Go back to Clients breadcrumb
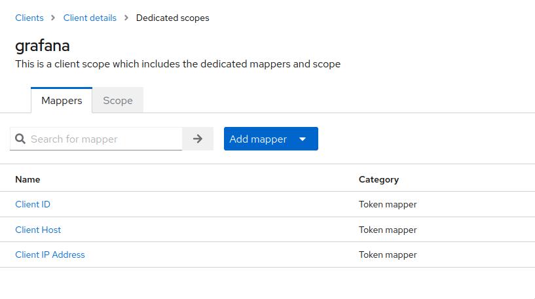Viewport: 535px width, 299px height. coord(29,18)
